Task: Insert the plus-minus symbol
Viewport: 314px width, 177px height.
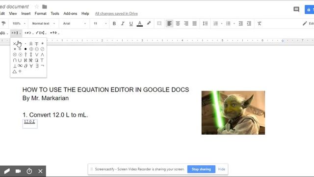Action: [31, 44]
